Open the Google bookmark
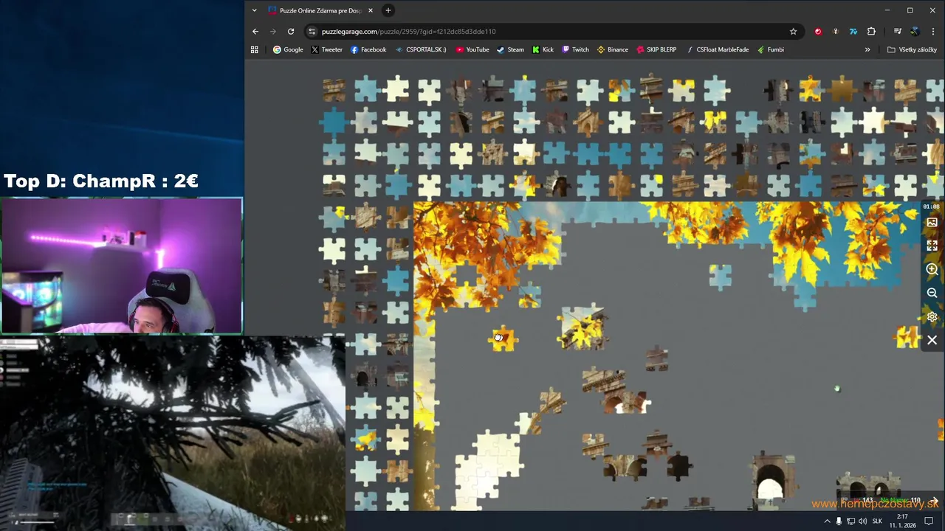This screenshot has width=945, height=531. (x=288, y=49)
